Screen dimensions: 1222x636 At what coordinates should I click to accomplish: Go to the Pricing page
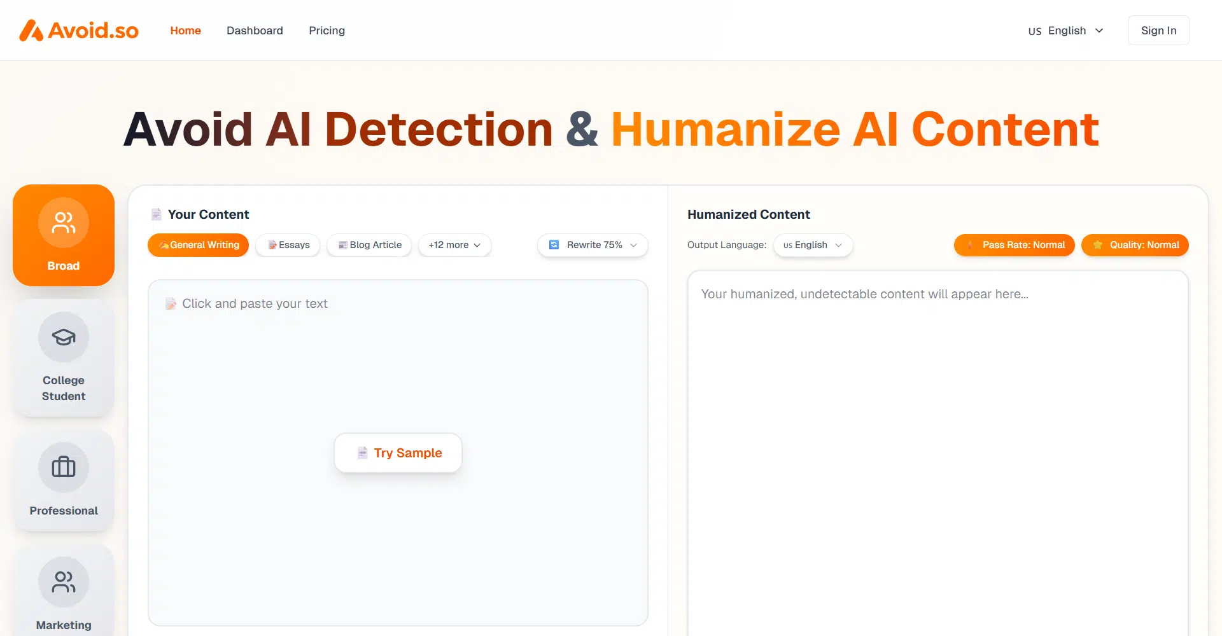(327, 31)
